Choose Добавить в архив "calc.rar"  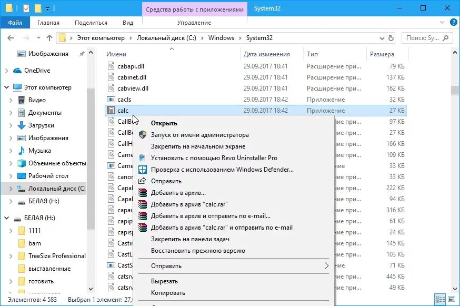(x=189, y=204)
